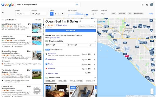Toggle the Air-conditioned filter chip
This screenshot has width=156, height=97.
click(138, 13)
